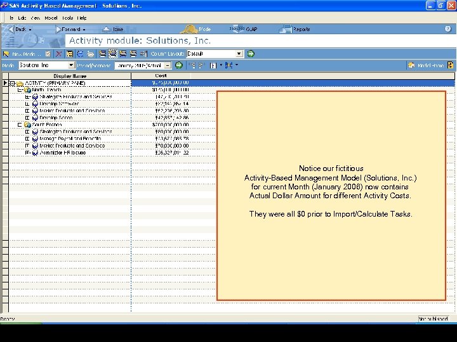The width and height of the screenshot is (457, 342).
Task: Click the first tree-level layout icon
Action: click(x=102, y=54)
